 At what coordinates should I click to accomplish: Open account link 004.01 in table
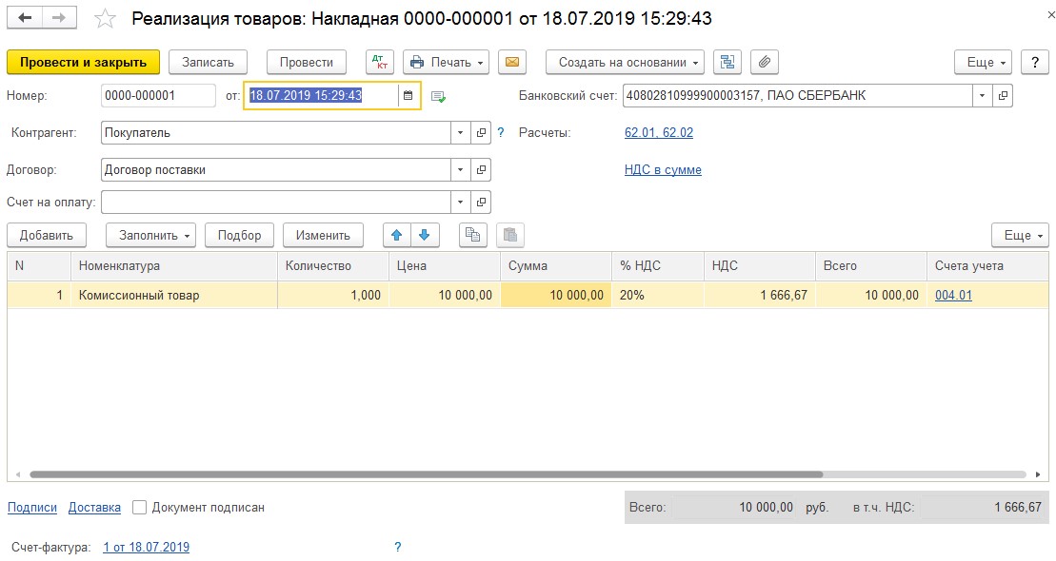point(953,296)
